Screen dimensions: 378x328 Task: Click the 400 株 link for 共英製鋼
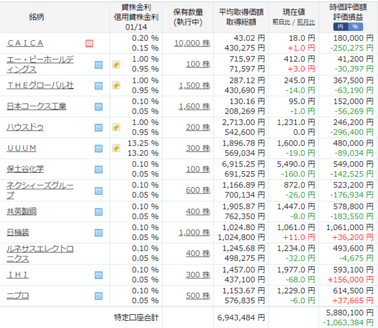[x=198, y=212]
